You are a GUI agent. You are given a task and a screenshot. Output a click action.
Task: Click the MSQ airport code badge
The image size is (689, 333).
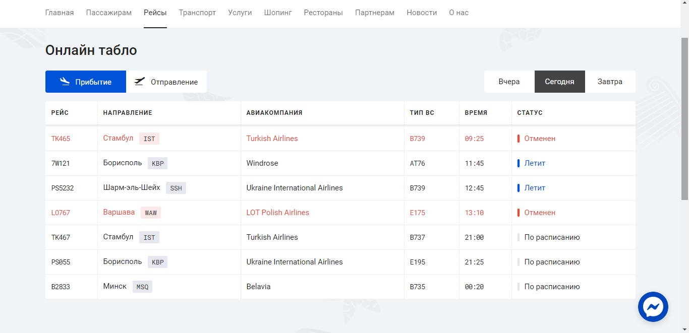(143, 287)
